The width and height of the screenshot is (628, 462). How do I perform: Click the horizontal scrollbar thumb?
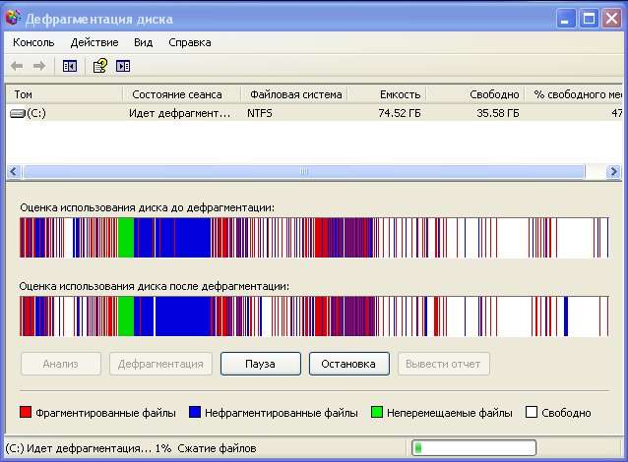pyautogui.click(x=304, y=172)
